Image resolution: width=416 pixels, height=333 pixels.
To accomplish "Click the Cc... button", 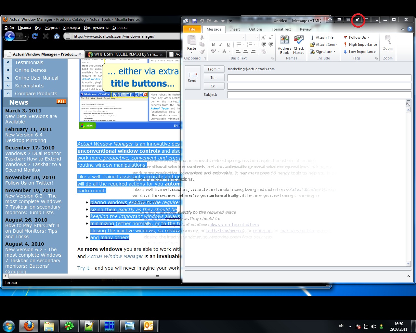I will point(214,86).
